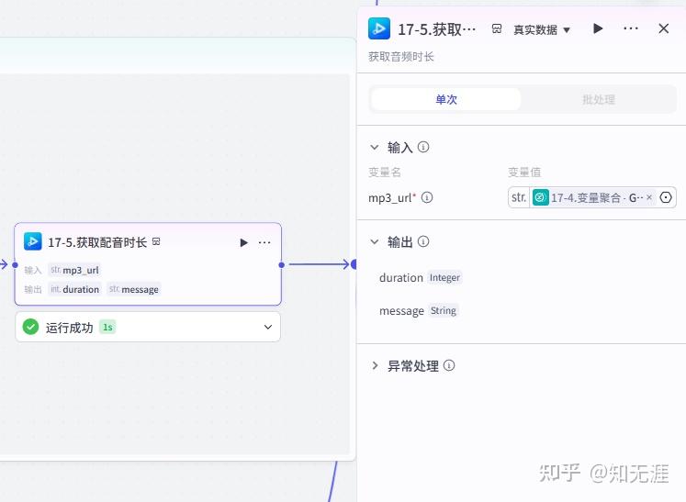Show info tooltip for 输出

point(423,241)
